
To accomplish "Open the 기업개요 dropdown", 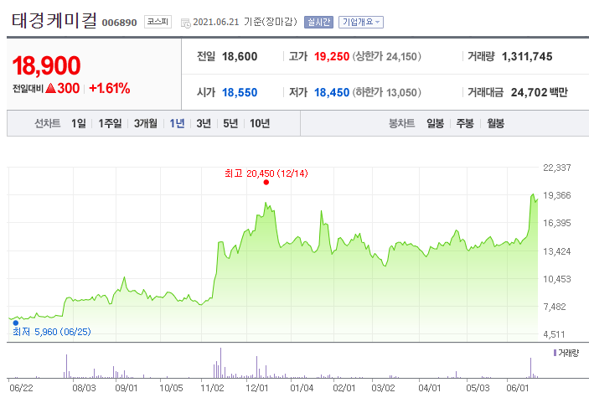I will pyautogui.click(x=360, y=22).
